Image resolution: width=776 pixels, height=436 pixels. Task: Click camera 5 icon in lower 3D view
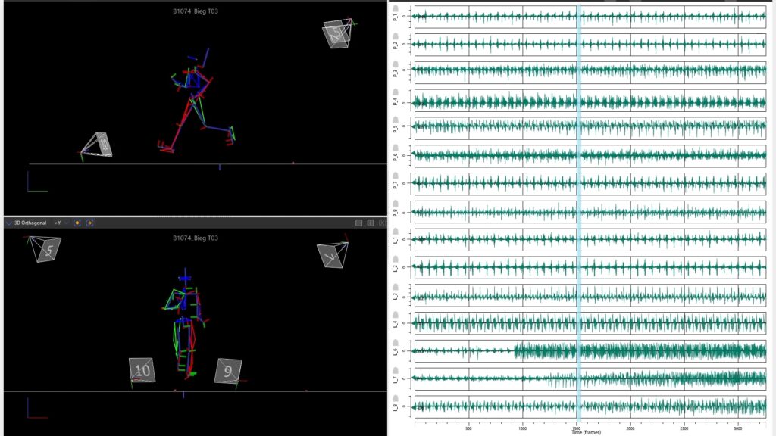tap(48, 251)
